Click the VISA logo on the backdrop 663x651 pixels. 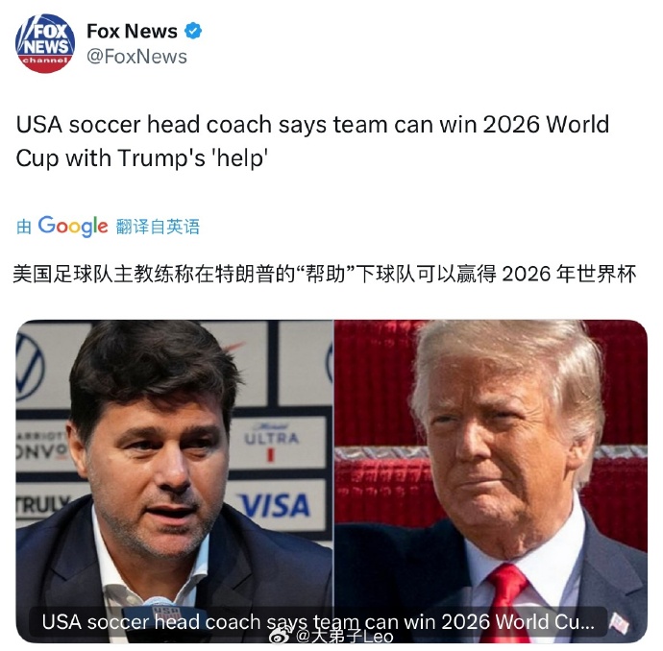tap(275, 505)
